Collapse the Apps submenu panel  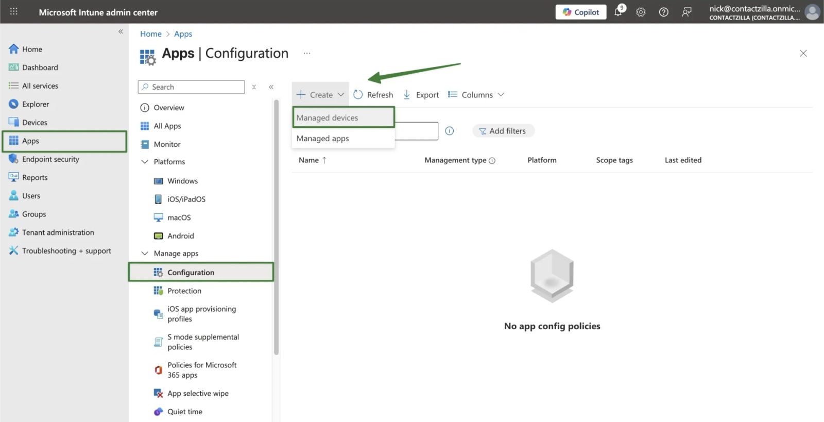[x=271, y=87]
